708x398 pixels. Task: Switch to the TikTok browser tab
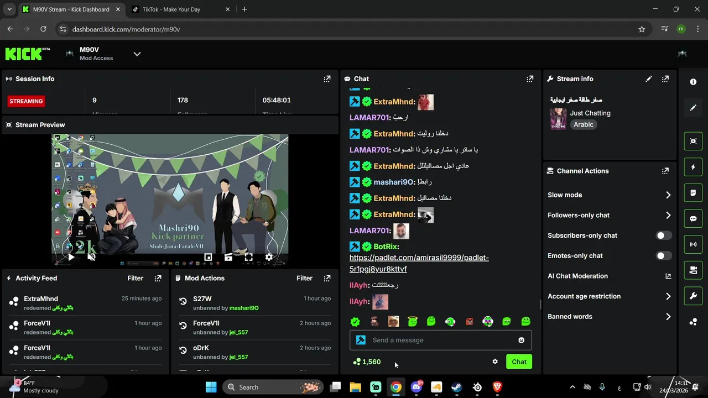point(180,9)
